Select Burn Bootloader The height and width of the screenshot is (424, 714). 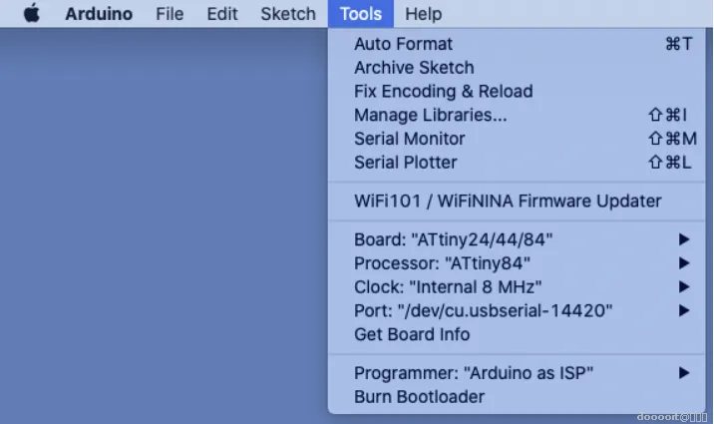click(517, 397)
